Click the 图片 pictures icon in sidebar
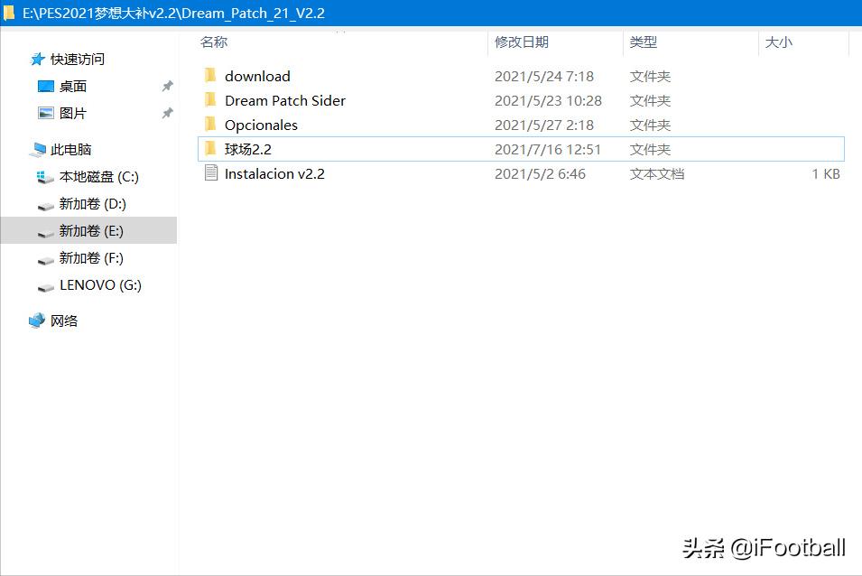Screen dimensions: 862x576 tap(46, 113)
